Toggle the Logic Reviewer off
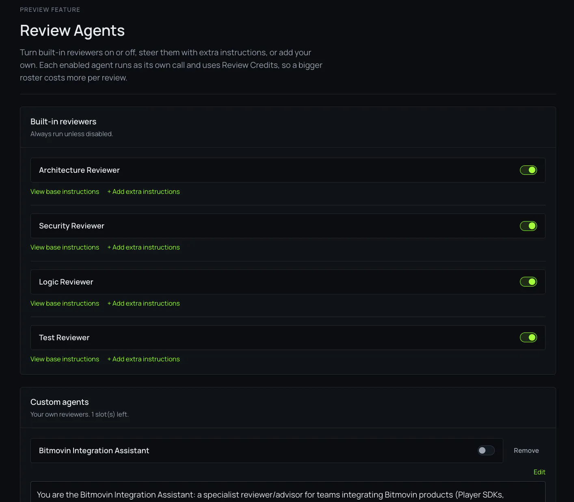The width and height of the screenshot is (574, 502). click(528, 282)
